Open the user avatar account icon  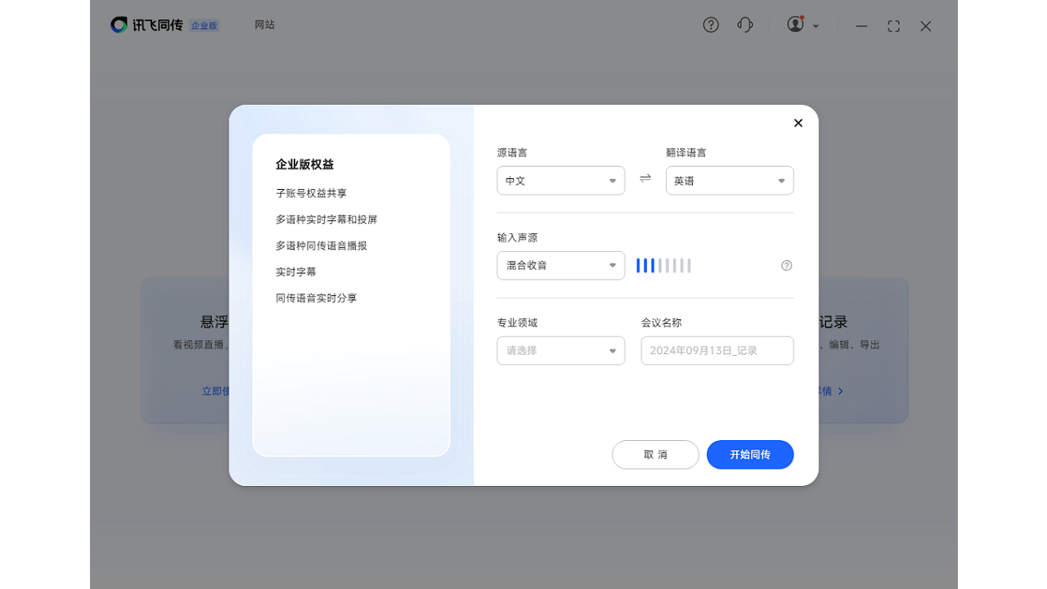coord(794,25)
